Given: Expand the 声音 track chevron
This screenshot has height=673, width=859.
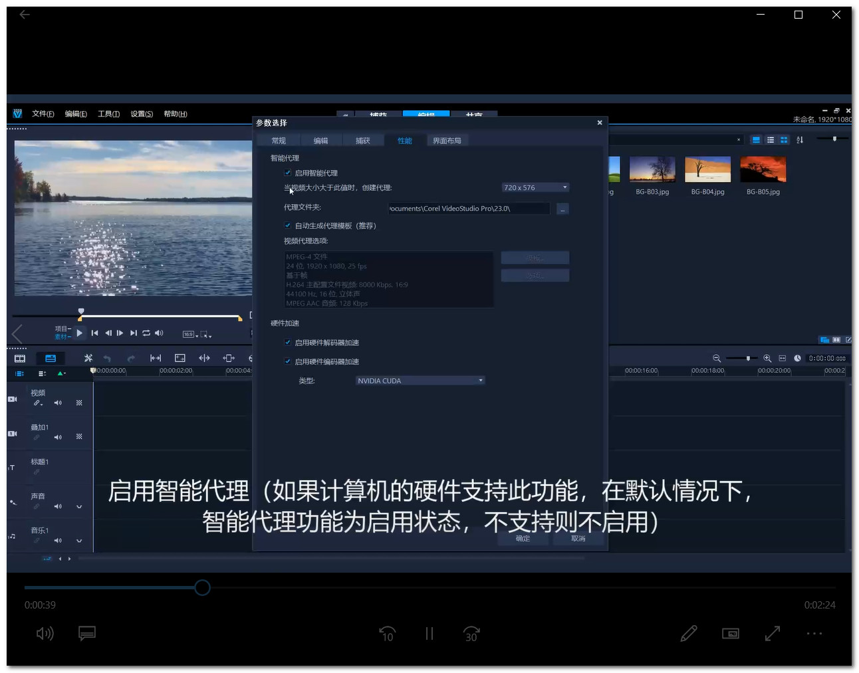Looking at the screenshot, I should [79, 507].
